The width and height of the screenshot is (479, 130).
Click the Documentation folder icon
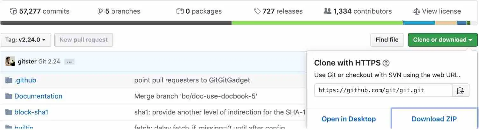(9, 96)
